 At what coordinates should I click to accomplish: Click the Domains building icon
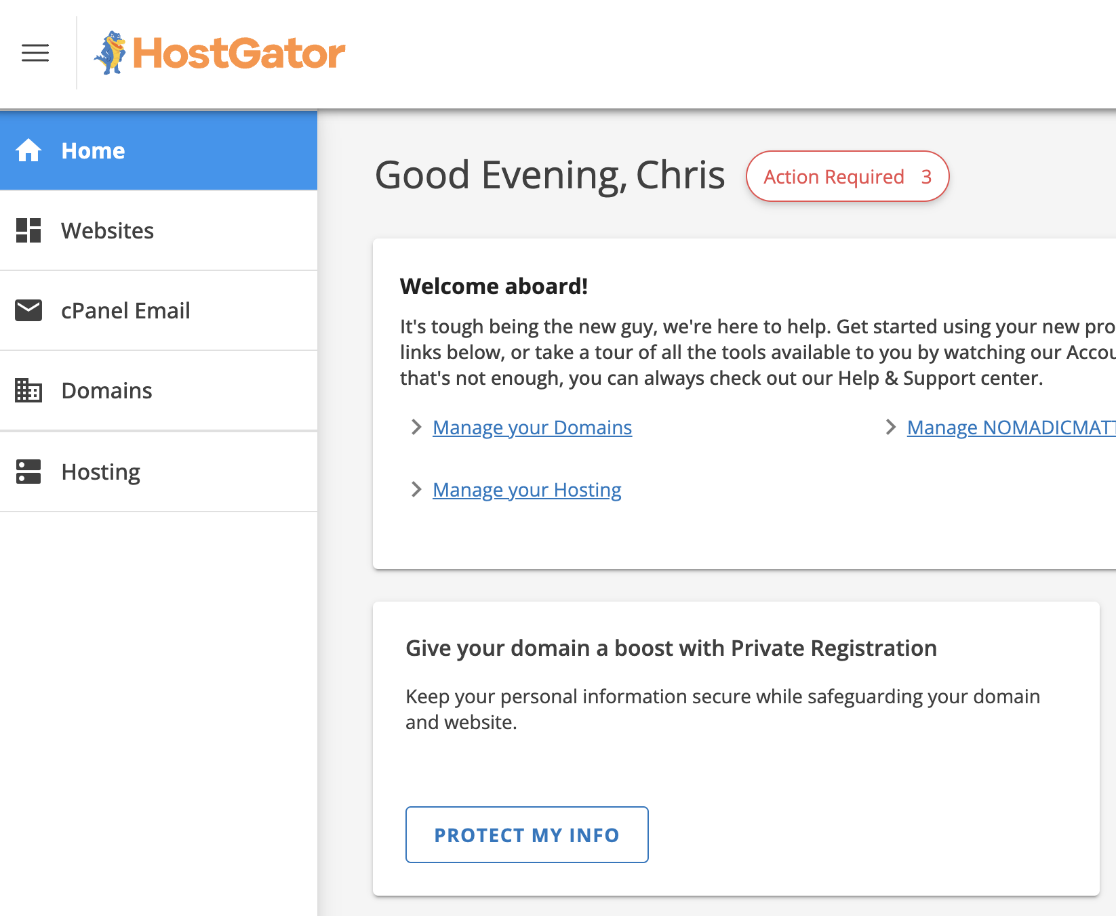pyautogui.click(x=28, y=390)
